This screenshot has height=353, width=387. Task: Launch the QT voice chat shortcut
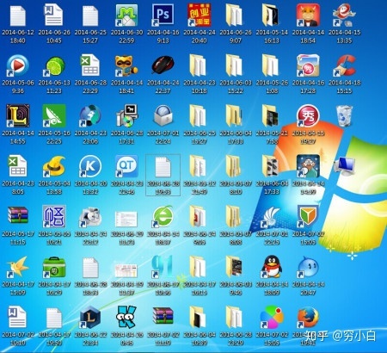click(x=126, y=166)
